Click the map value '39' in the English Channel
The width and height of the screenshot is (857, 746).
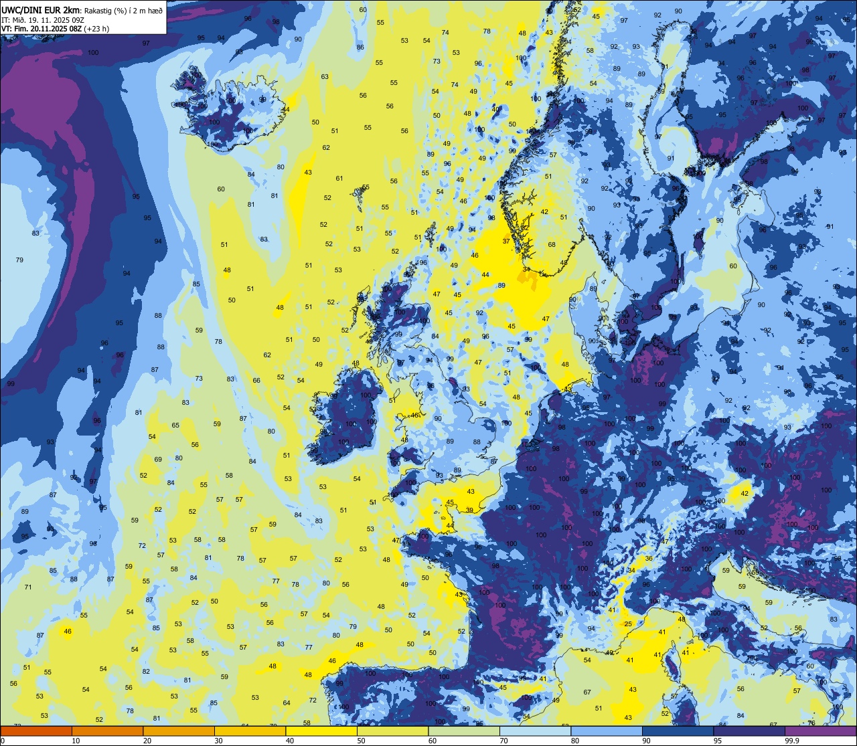469,510
